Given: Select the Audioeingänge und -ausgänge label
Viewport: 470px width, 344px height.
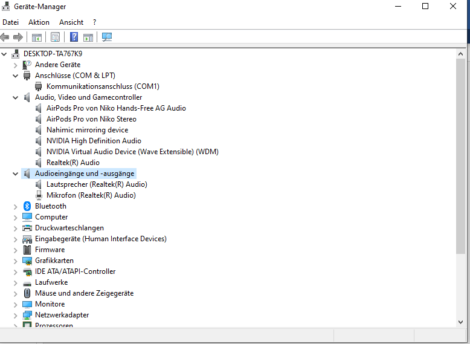Looking at the screenshot, I should (85, 174).
